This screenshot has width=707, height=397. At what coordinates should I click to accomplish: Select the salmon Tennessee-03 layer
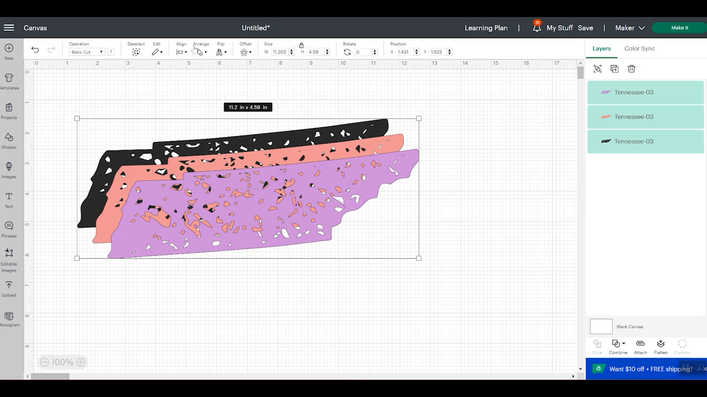[646, 117]
